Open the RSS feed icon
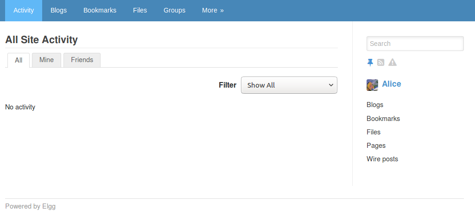The width and height of the screenshot is (475, 216). [380, 63]
